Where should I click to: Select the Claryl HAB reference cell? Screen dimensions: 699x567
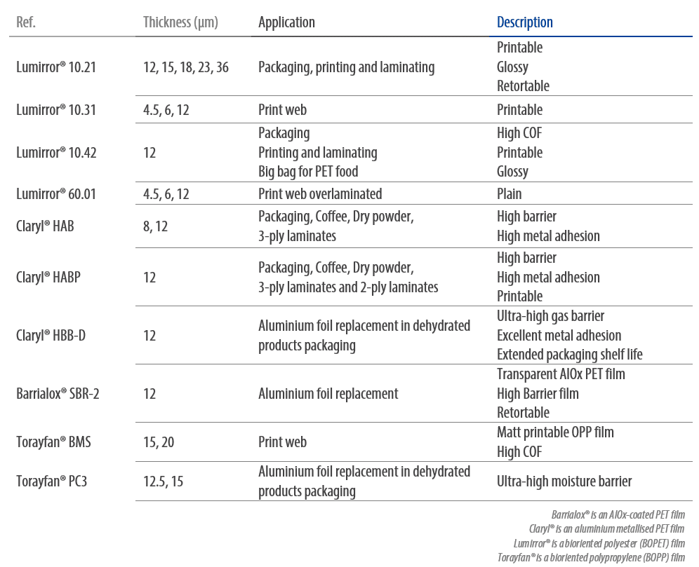[x=47, y=226]
